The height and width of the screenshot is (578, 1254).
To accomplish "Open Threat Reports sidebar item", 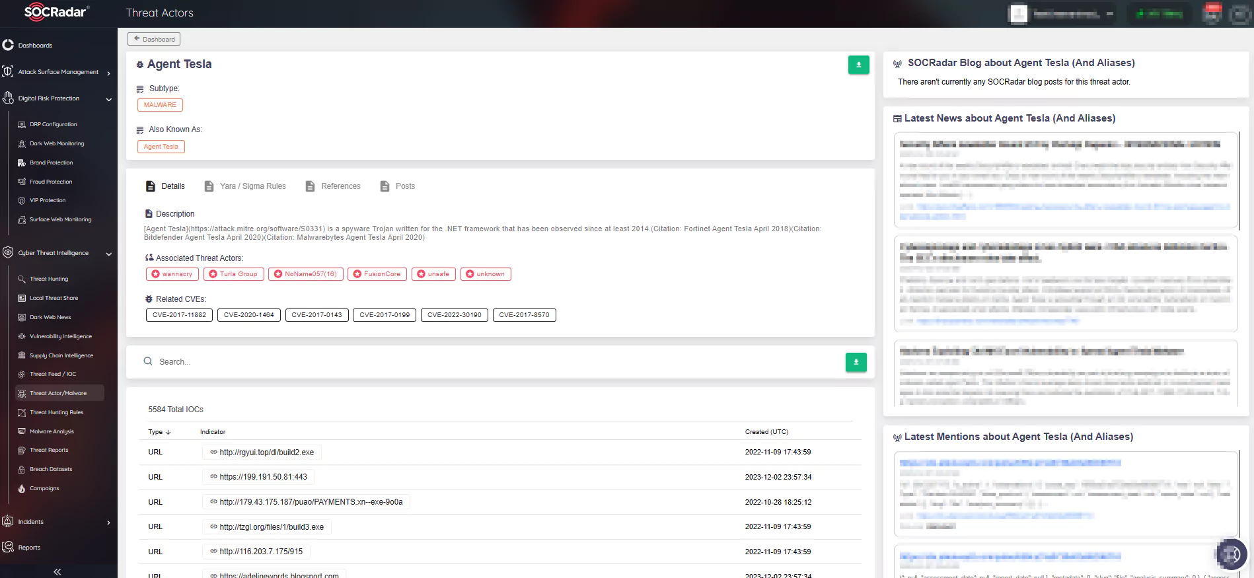I will 49,450.
